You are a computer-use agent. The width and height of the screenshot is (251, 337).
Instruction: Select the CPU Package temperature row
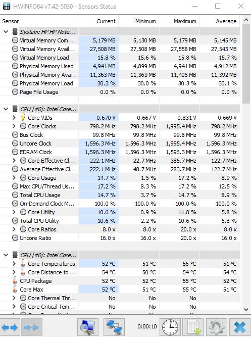[x=120, y=281]
